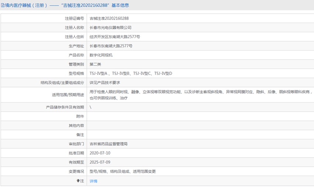
Task: Click the bulb icon beside 注
Action: coord(78,181)
